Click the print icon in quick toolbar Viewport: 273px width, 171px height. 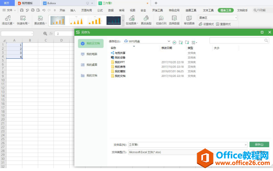33,10
